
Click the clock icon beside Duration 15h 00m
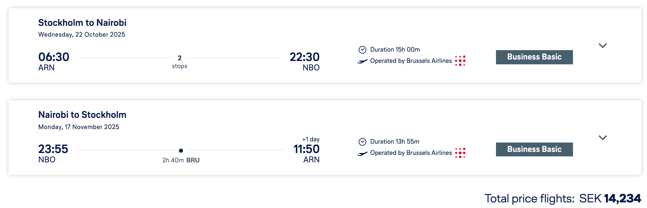pos(362,50)
